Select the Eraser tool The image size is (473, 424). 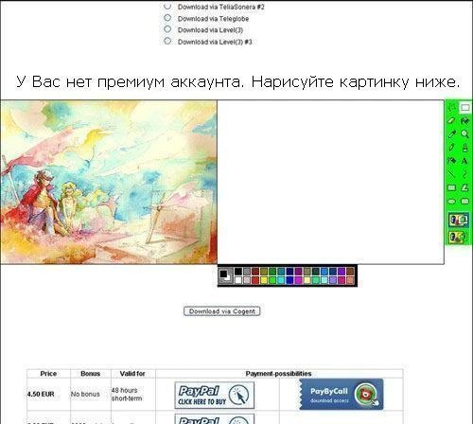tap(452, 121)
